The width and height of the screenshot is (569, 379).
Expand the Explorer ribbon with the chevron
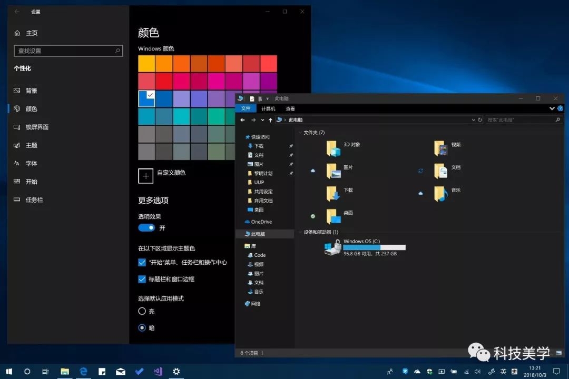pyautogui.click(x=552, y=108)
